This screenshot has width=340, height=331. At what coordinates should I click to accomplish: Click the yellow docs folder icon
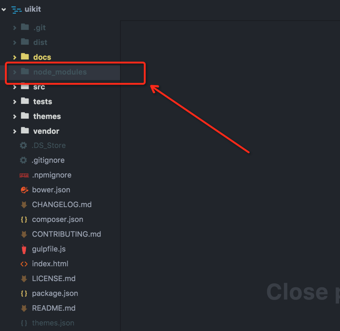tap(25, 57)
